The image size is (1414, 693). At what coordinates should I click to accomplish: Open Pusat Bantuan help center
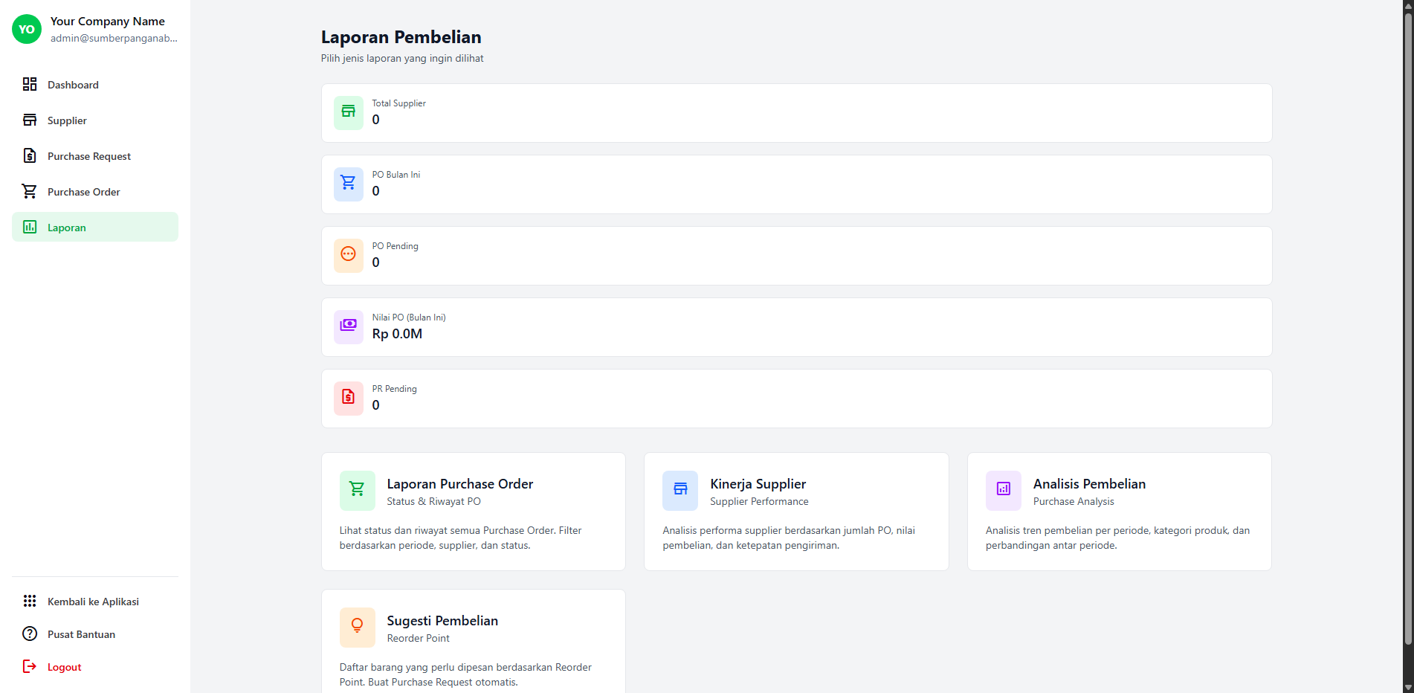point(81,634)
